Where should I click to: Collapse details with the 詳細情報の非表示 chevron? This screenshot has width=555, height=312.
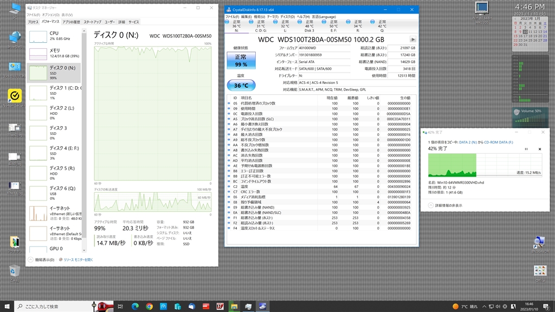[x=431, y=205]
